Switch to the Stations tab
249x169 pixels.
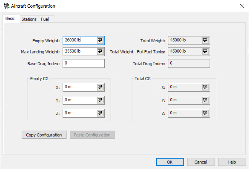pos(29,19)
